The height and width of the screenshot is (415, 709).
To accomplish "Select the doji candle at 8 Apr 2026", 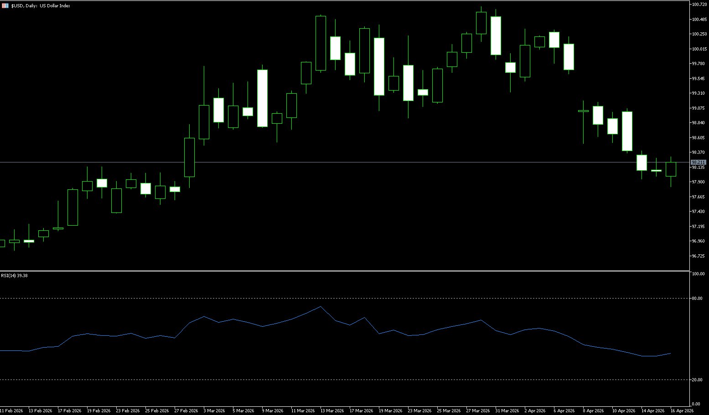I will [x=583, y=111].
